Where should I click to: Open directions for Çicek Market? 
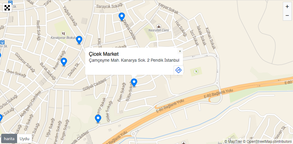178,70
